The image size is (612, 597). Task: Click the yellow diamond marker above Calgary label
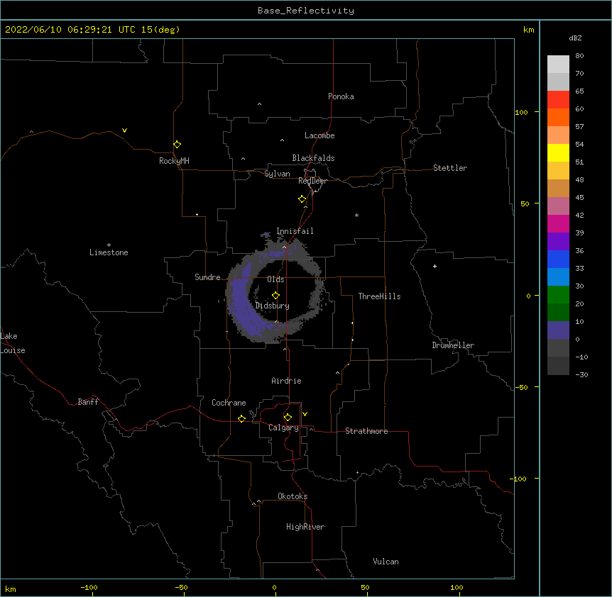tap(288, 418)
